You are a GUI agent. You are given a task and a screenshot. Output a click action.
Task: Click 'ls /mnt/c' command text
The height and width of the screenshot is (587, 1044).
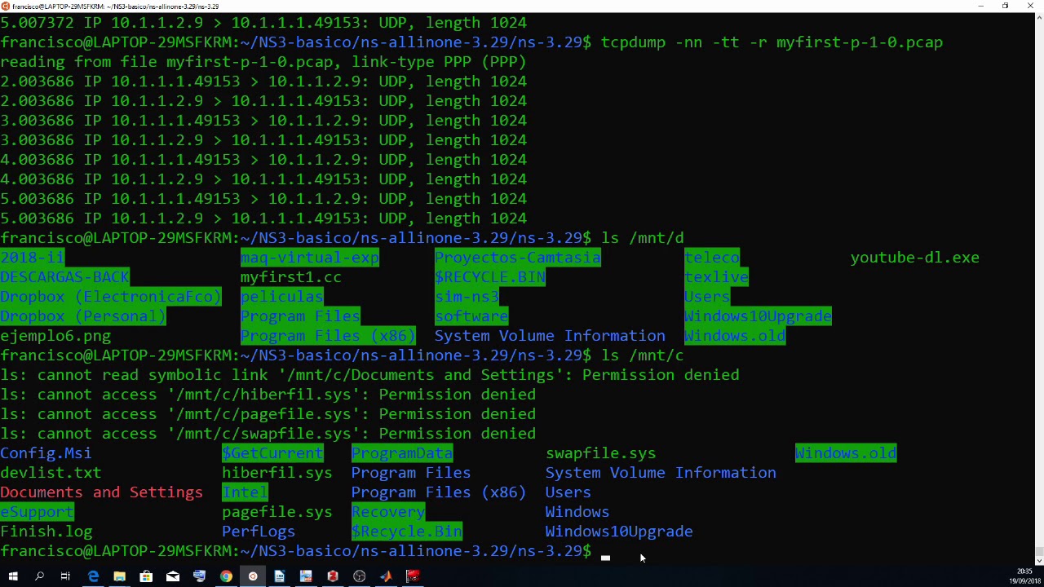click(x=642, y=355)
